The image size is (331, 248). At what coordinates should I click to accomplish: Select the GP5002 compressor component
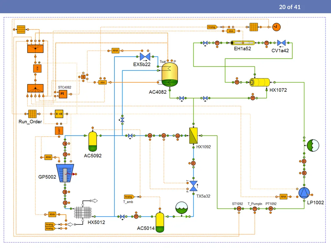pos(65,173)
